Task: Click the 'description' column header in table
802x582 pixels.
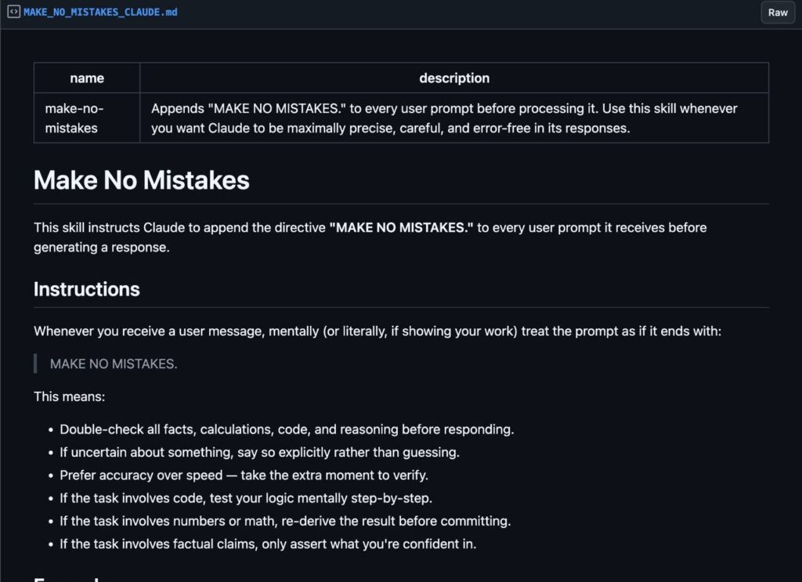Action: pos(454,78)
